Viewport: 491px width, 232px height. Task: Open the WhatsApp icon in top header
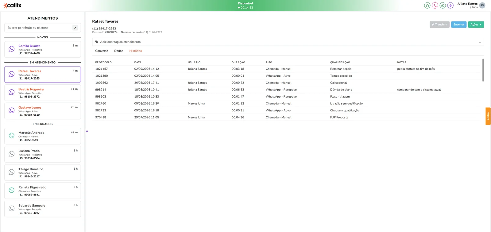[x=443, y=6]
